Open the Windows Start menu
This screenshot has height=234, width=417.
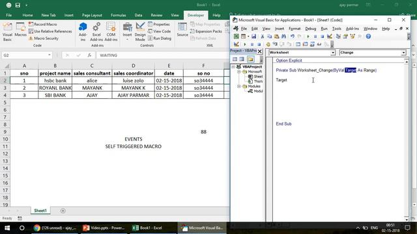tap(7, 228)
